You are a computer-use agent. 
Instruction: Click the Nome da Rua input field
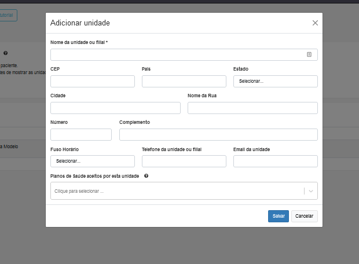[x=252, y=108]
